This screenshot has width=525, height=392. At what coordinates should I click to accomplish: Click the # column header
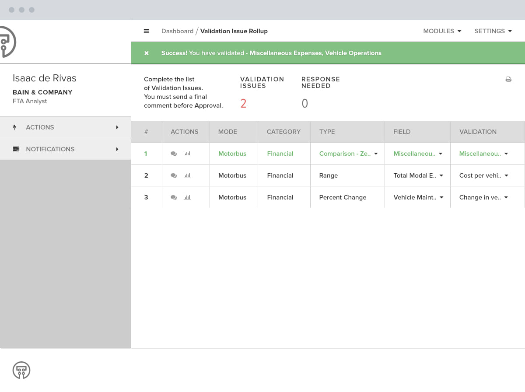click(x=146, y=132)
